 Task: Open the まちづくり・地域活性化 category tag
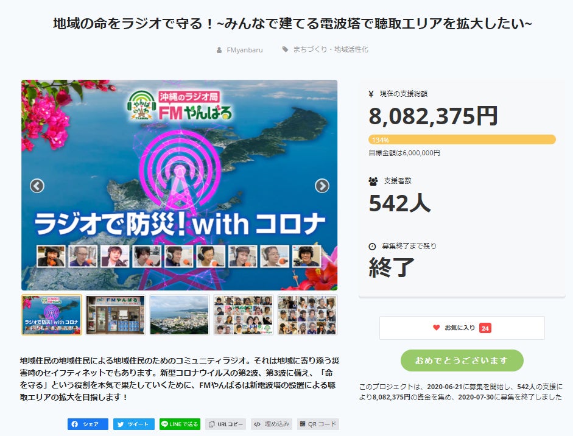pos(330,50)
